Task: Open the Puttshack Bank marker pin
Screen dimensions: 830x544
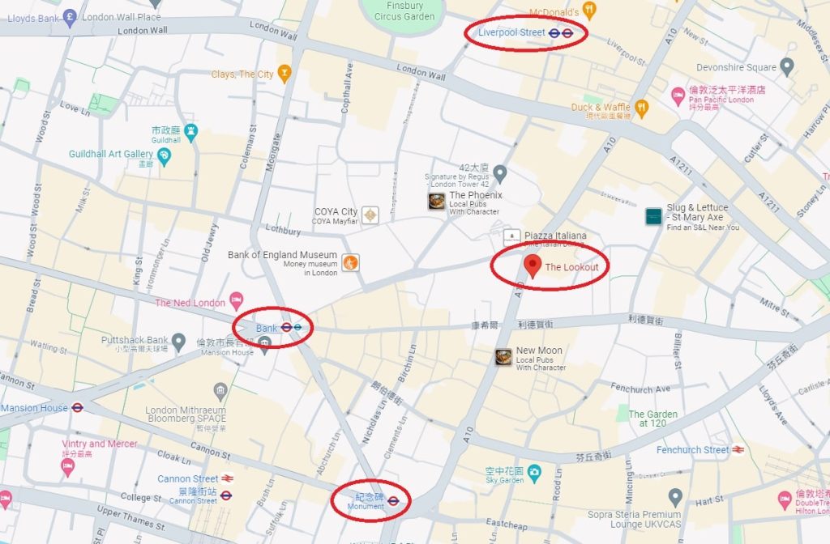Action: (179, 342)
